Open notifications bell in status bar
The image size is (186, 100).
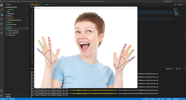(184, 99)
